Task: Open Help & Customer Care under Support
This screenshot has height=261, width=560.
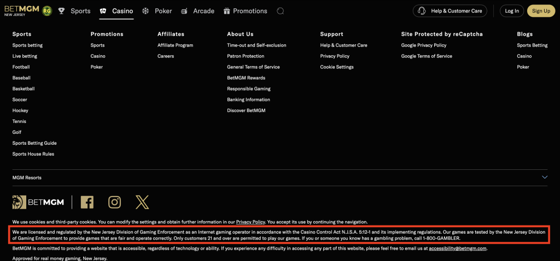Action: (343, 45)
